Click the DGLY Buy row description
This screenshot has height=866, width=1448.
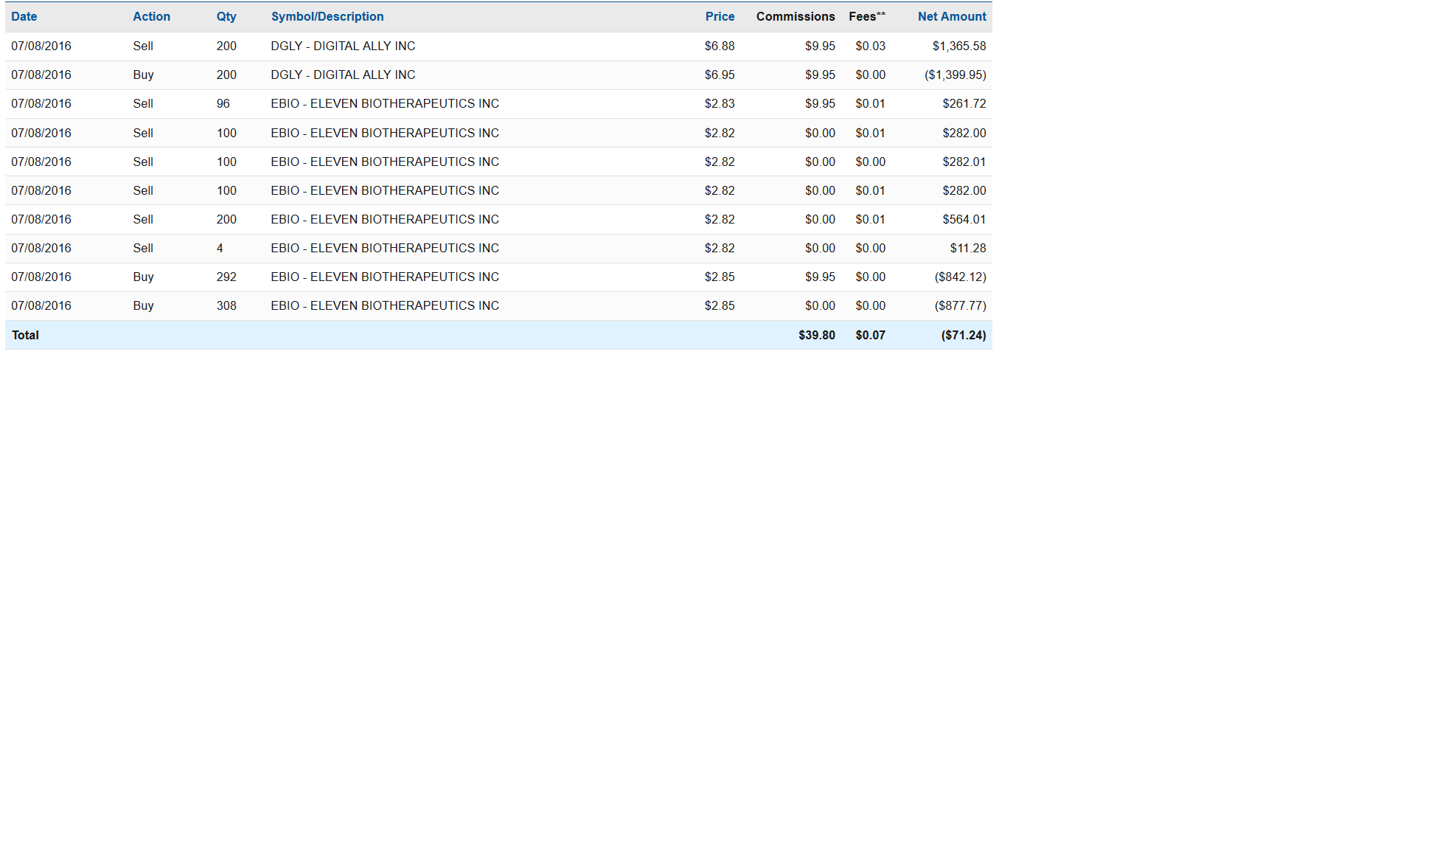[342, 75]
